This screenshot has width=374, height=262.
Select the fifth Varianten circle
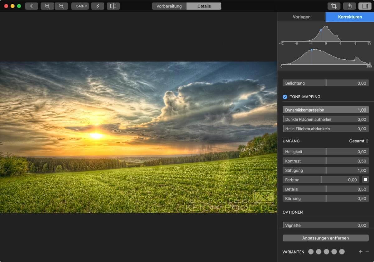pyautogui.click(x=342, y=252)
